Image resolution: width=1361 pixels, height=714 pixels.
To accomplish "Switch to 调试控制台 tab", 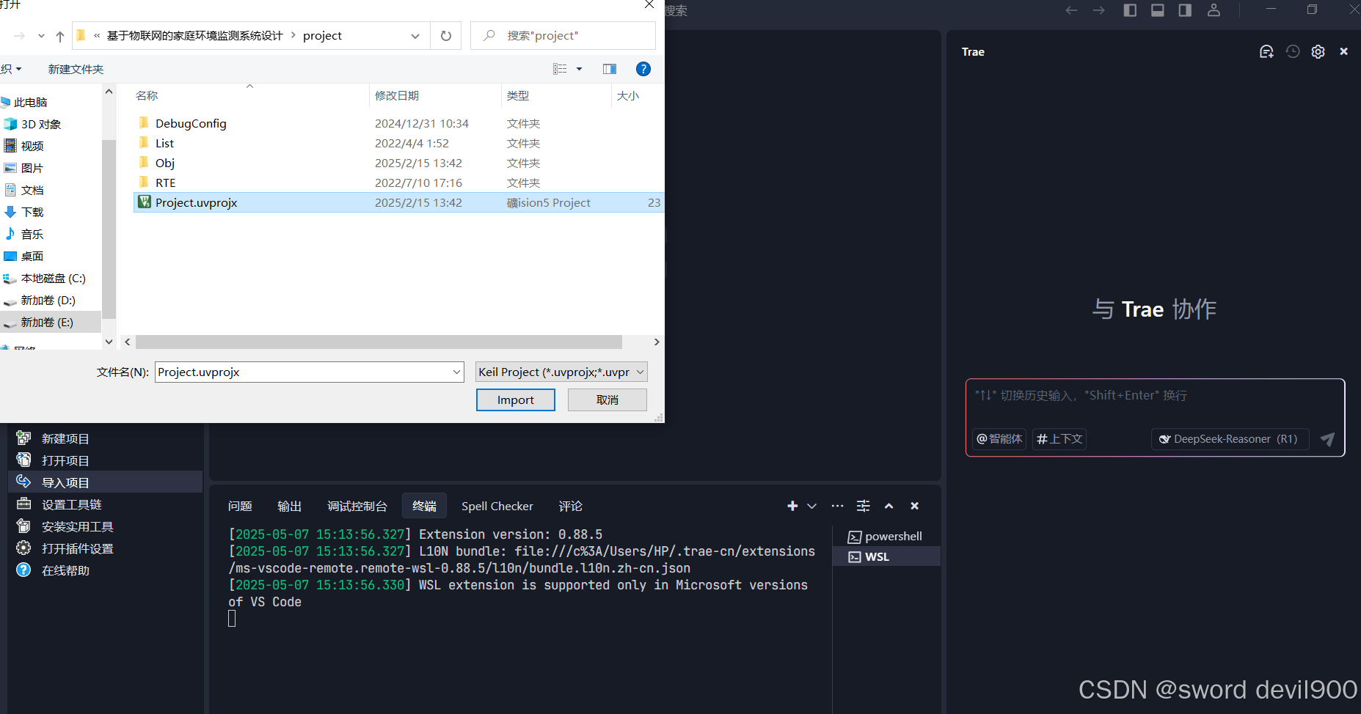I will pyautogui.click(x=357, y=507).
